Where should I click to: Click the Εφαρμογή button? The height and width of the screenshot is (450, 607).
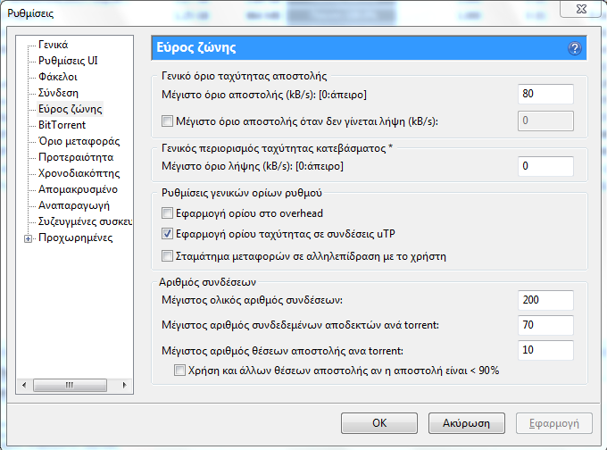click(554, 423)
